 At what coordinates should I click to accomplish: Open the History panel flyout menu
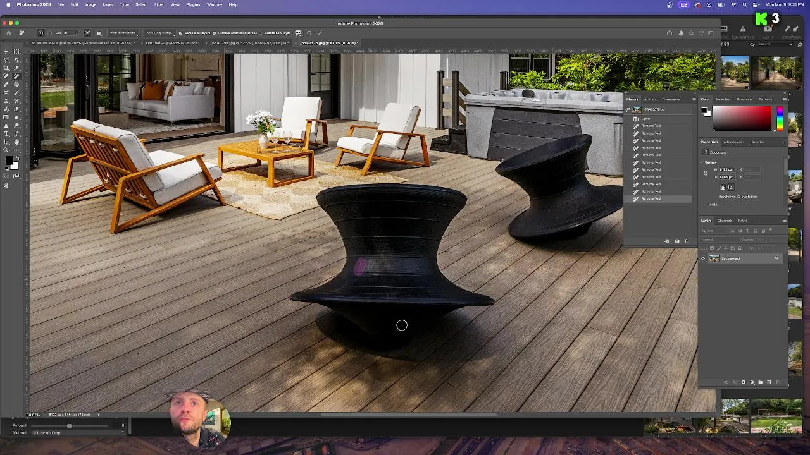[x=694, y=99]
